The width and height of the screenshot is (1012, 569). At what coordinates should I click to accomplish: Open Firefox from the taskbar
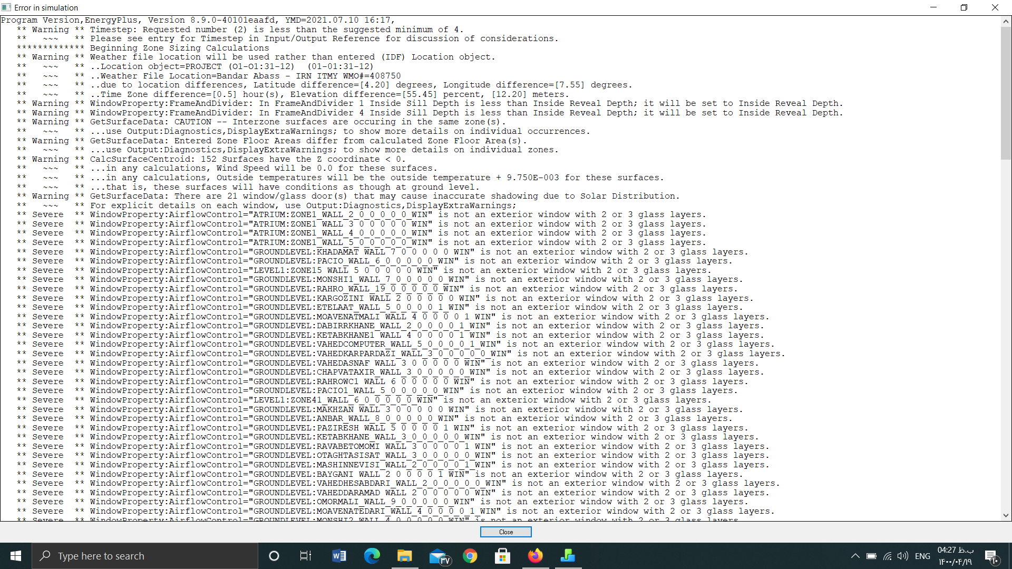tap(536, 556)
